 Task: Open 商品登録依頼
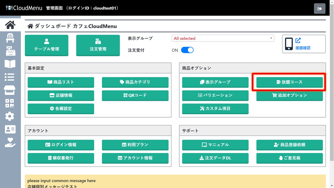click(290, 145)
